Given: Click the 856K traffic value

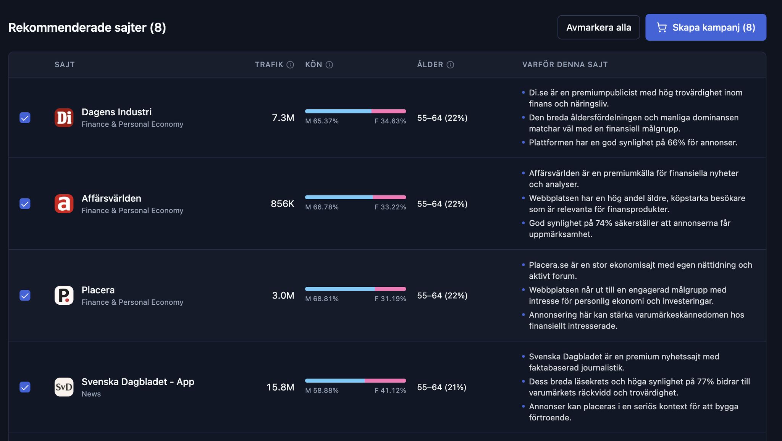Looking at the screenshot, I should pyautogui.click(x=283, y=204).
